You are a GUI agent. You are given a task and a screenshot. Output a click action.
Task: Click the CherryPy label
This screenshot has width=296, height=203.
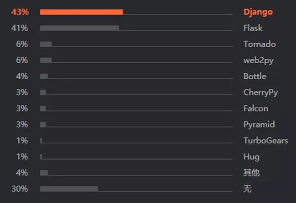[x=260, y=93]
